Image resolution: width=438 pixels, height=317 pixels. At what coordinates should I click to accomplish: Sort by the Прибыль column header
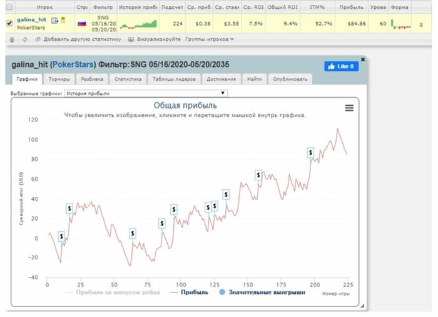coord(352,8)
